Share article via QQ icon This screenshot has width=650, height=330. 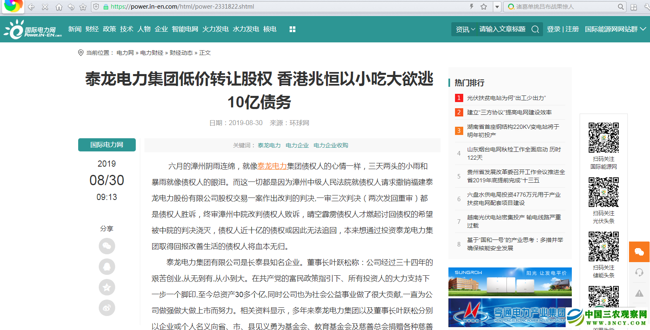[x=107, y=267]
